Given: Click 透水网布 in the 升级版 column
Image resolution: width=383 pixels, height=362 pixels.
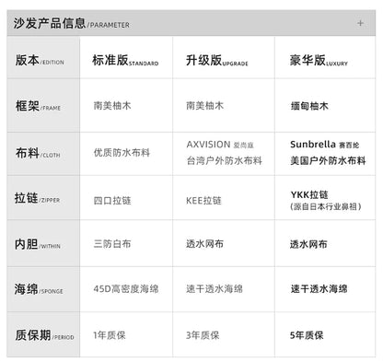Looking at the screenshot, I should 204,244.
